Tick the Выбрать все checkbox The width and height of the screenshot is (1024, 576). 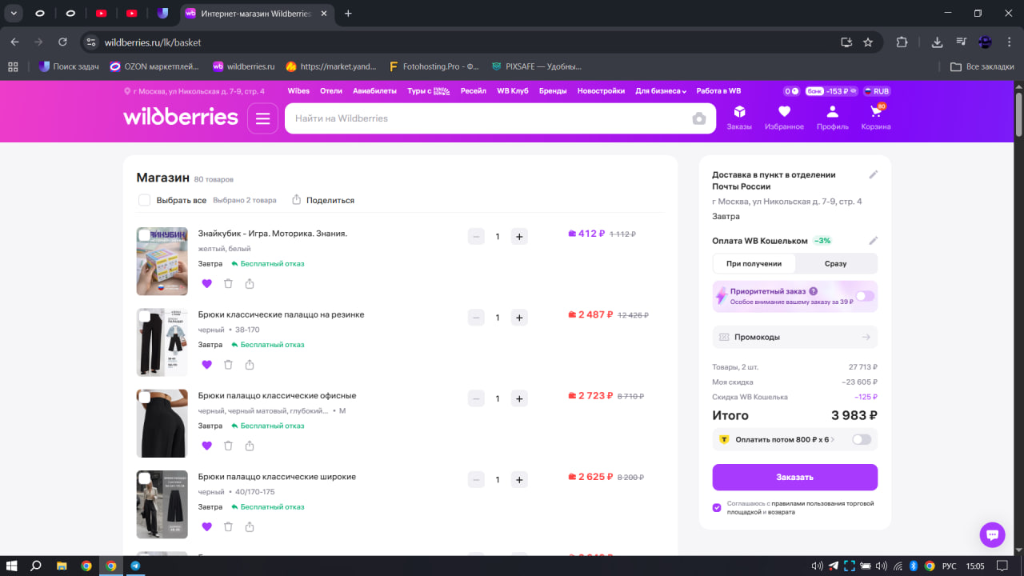click(x=144, y=200)
